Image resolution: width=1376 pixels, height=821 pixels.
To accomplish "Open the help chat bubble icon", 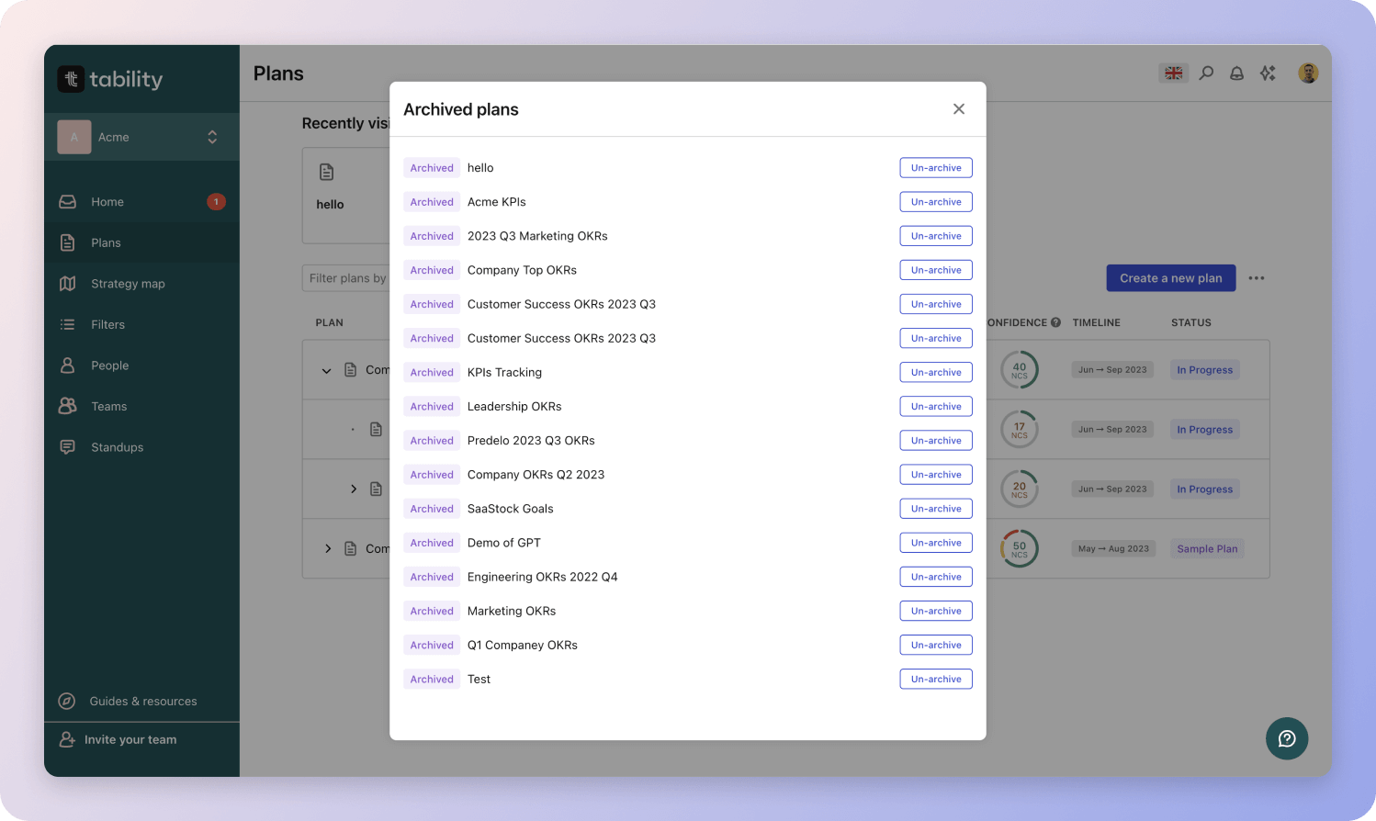I will point(1286,738).
